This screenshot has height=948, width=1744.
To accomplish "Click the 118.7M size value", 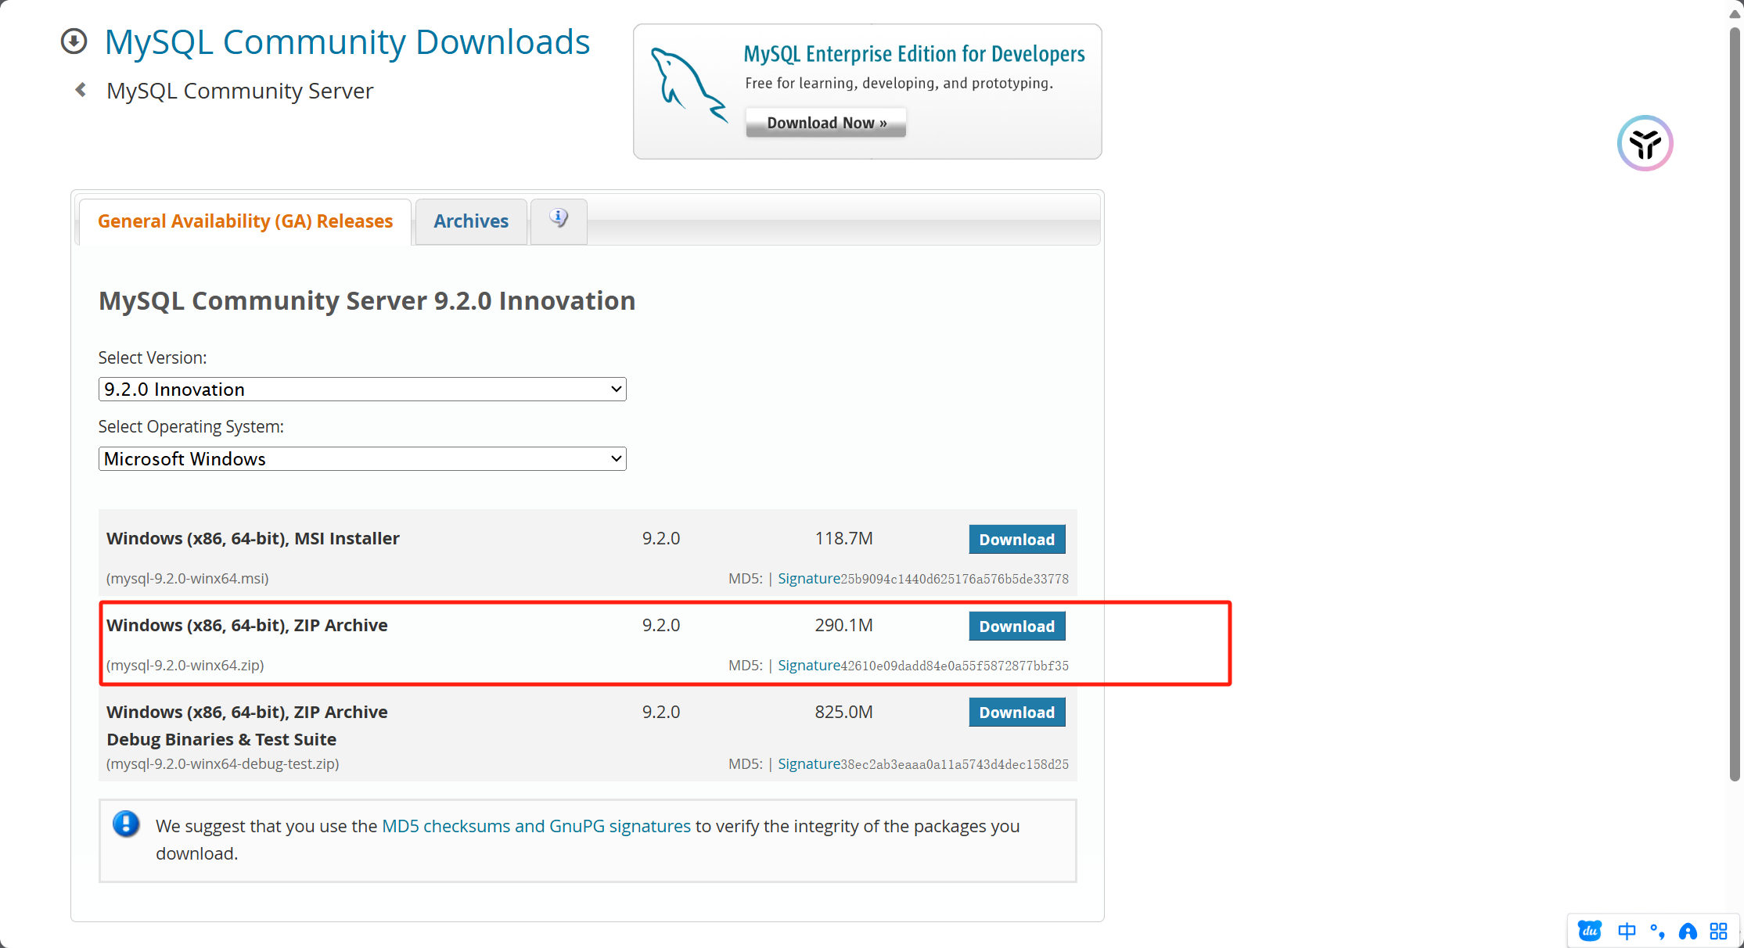I will [843, 538].
